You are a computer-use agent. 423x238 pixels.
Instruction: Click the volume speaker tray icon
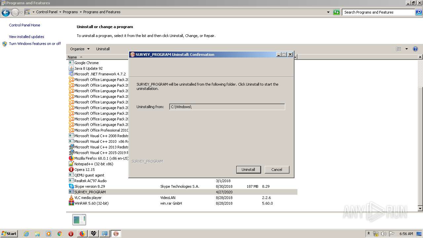384,234
